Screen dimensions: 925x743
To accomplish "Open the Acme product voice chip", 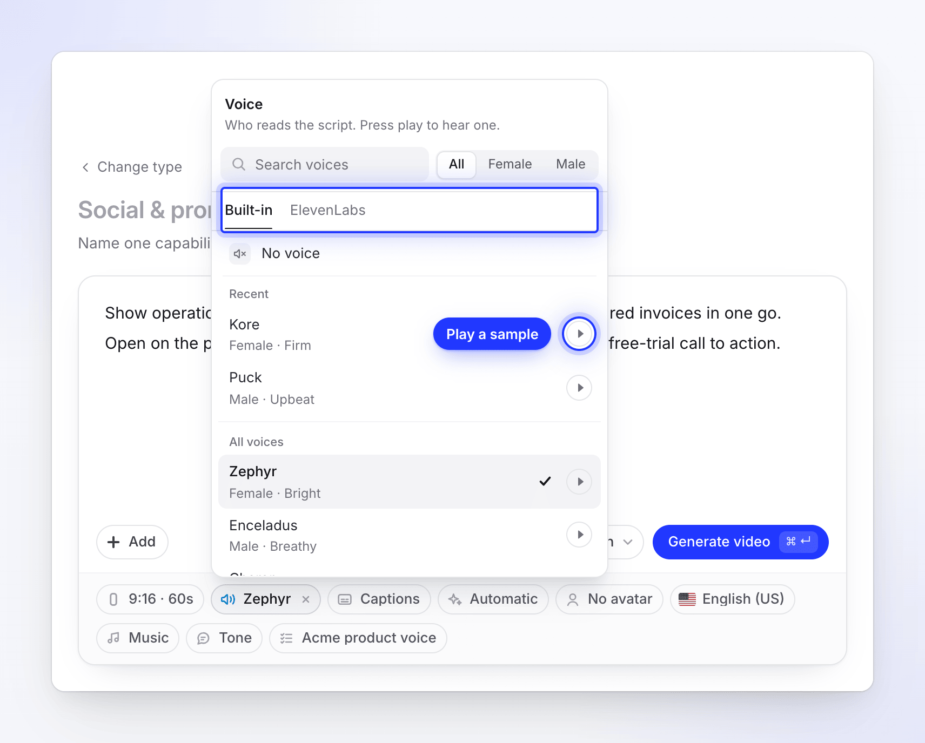I will tap(358, 638).
